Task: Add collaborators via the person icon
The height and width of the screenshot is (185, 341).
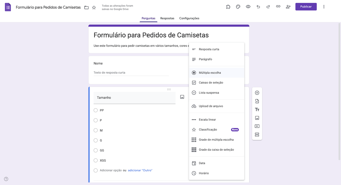Action: (288, 6)
